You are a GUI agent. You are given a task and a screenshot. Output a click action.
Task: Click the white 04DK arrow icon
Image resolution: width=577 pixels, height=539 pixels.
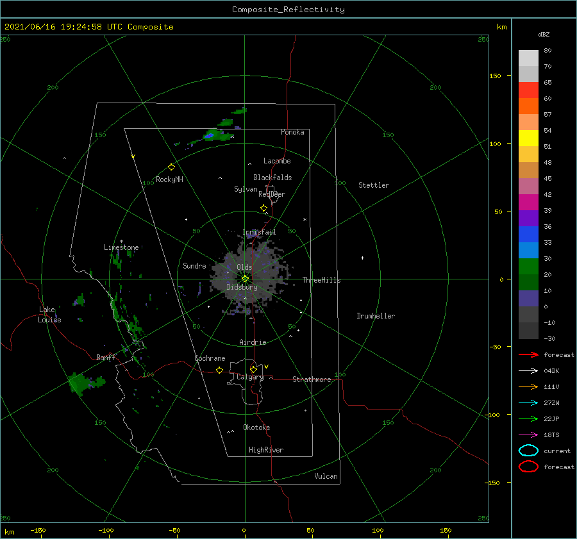tap(528, 370)
